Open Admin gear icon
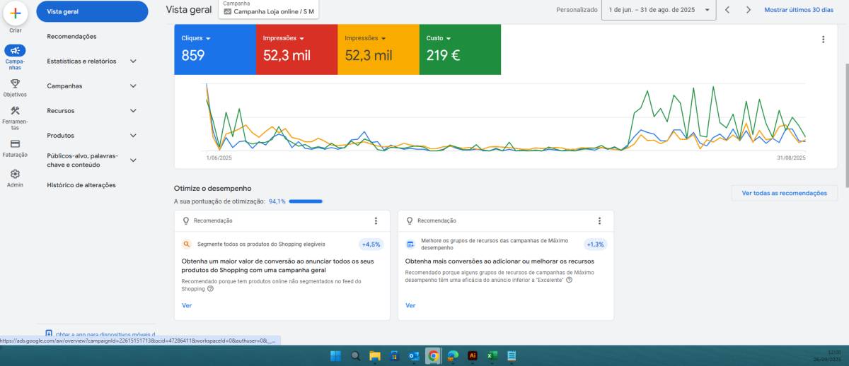Screen dimensions: 849x366 click(x=15, y=174)
